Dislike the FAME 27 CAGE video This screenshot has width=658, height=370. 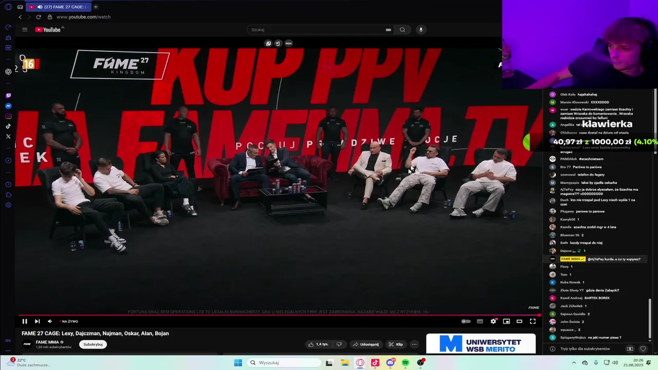click(339, 344)
